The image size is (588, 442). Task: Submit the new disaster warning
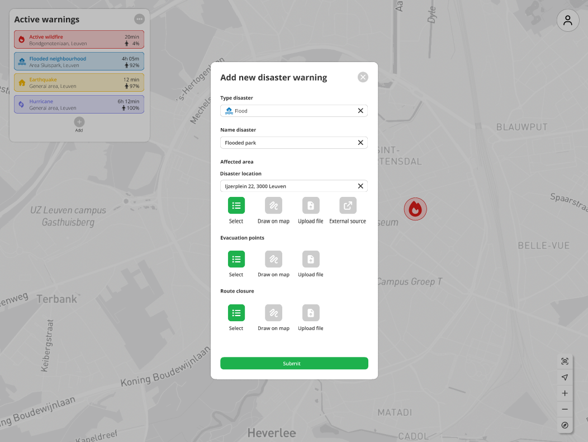click(294, 363)
